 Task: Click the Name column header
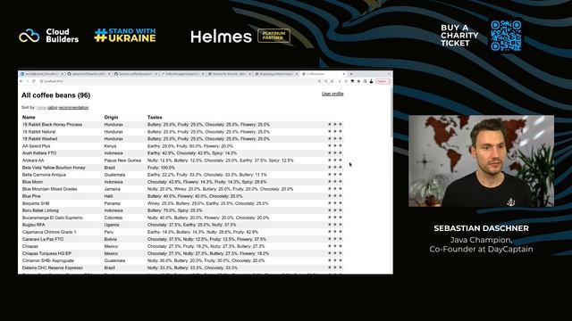pos(29,117)
